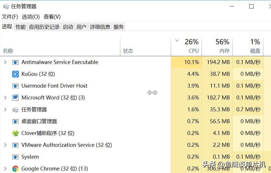This screenshot has height=173, width=271.
Task: Click the 桌面窗口管理器 process icon
Action: 15,121
